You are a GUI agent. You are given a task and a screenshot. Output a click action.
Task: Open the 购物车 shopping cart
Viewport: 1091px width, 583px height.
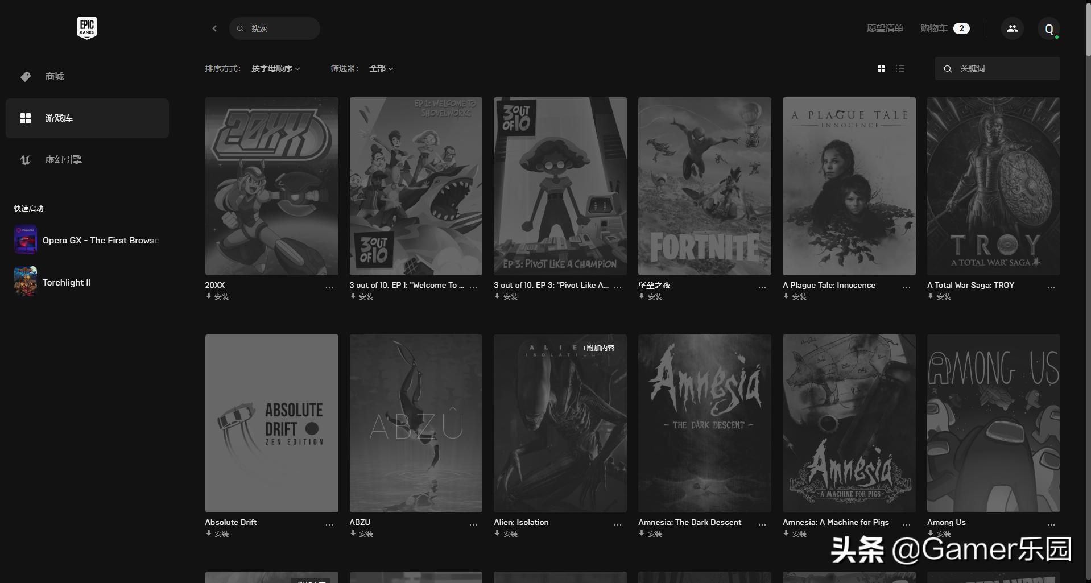click(945, 28)
